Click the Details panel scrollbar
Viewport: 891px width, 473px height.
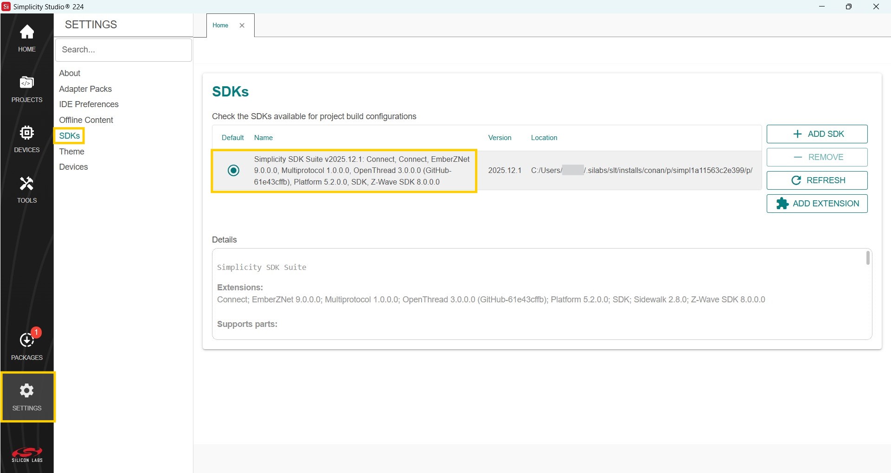867,258
